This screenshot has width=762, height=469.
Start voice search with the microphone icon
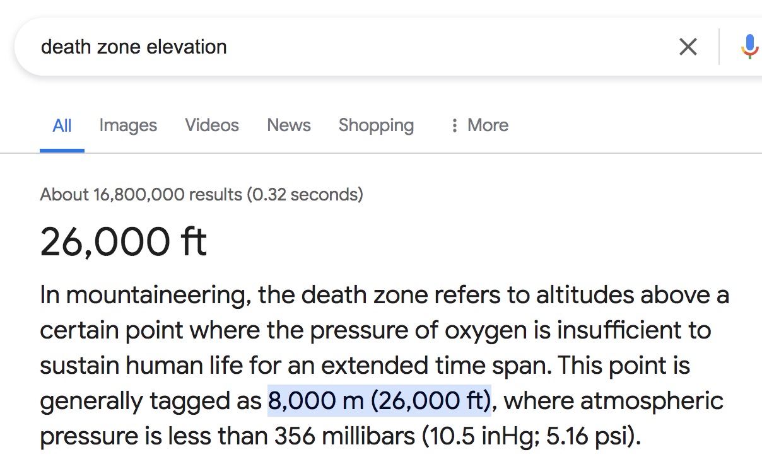coord(749,47)
